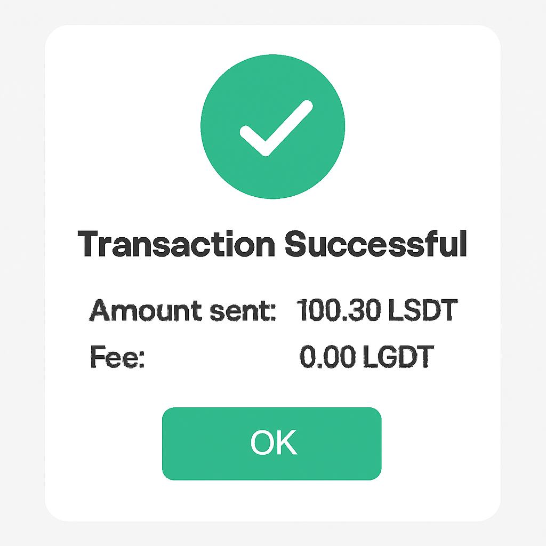The width and height of the screenshot is (546, 546).
Task: Click the '100.30 LSDT' amount value
Action: pyautogui.click(x=377, y=308)
